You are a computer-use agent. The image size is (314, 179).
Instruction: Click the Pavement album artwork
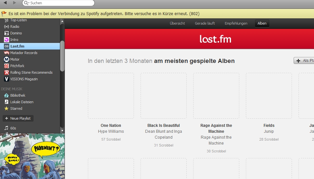32,156
